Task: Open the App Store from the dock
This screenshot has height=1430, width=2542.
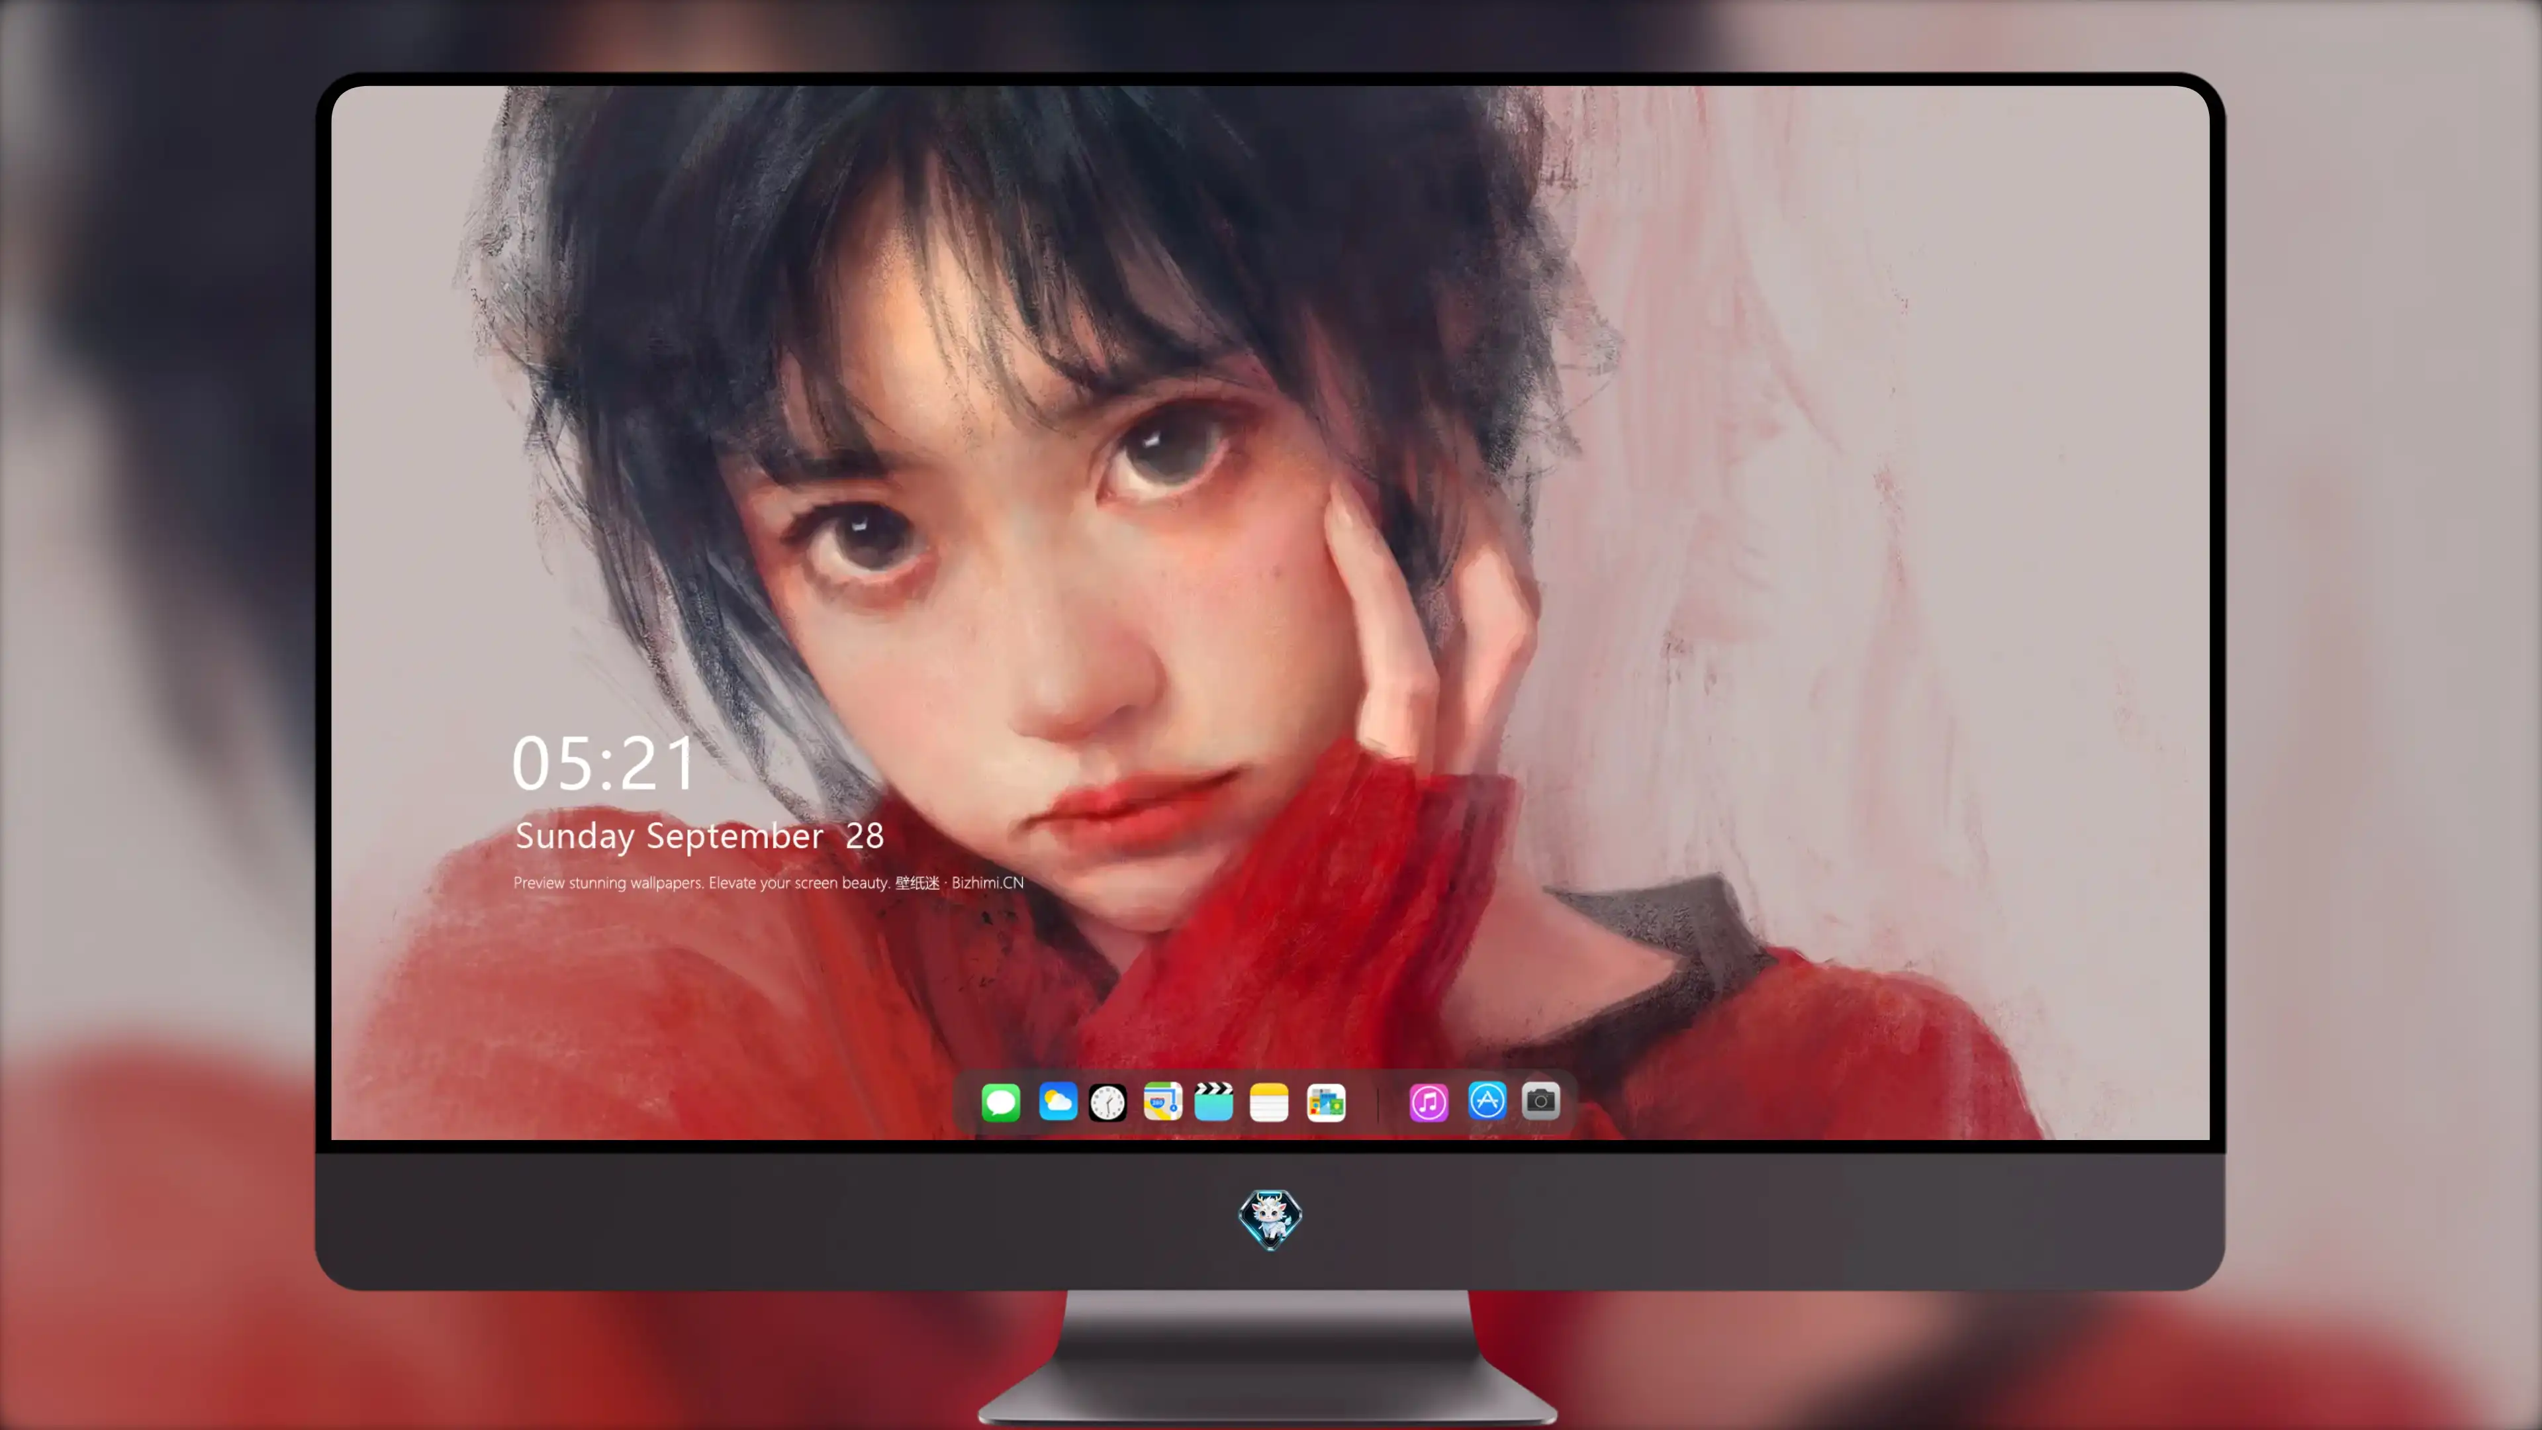Action: pos(1487,1100)
